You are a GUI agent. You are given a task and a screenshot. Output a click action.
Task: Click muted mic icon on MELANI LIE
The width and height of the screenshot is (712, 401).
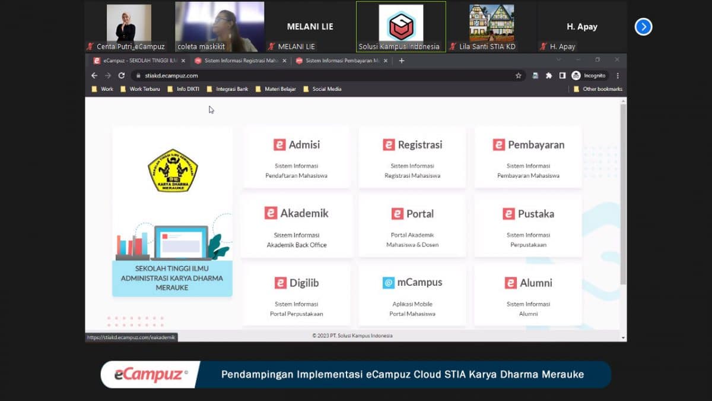(272, 46)
